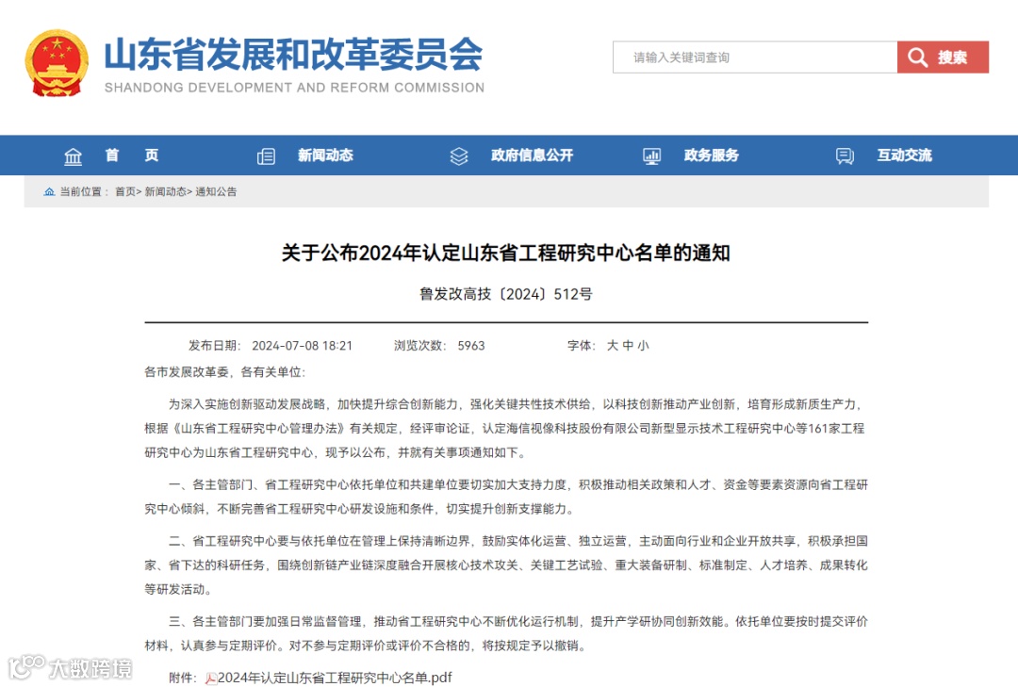Click salutation line 各市发展改革委，各有关单位
Image resolution: width=1018 pixels, height=687 pixels.
pyautogui.click(x=224, y=372)
